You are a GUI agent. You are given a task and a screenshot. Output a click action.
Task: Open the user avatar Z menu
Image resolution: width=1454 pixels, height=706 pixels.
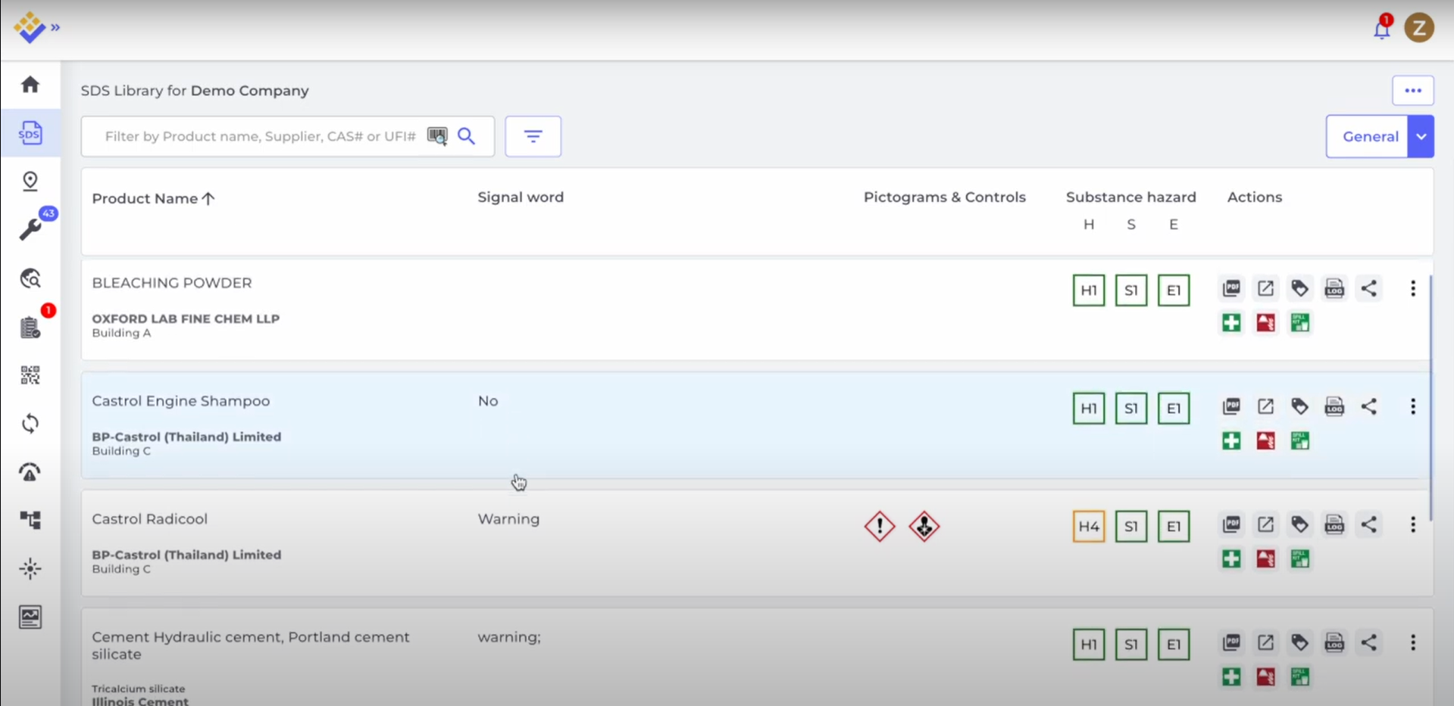click(x=1419, y=28)
